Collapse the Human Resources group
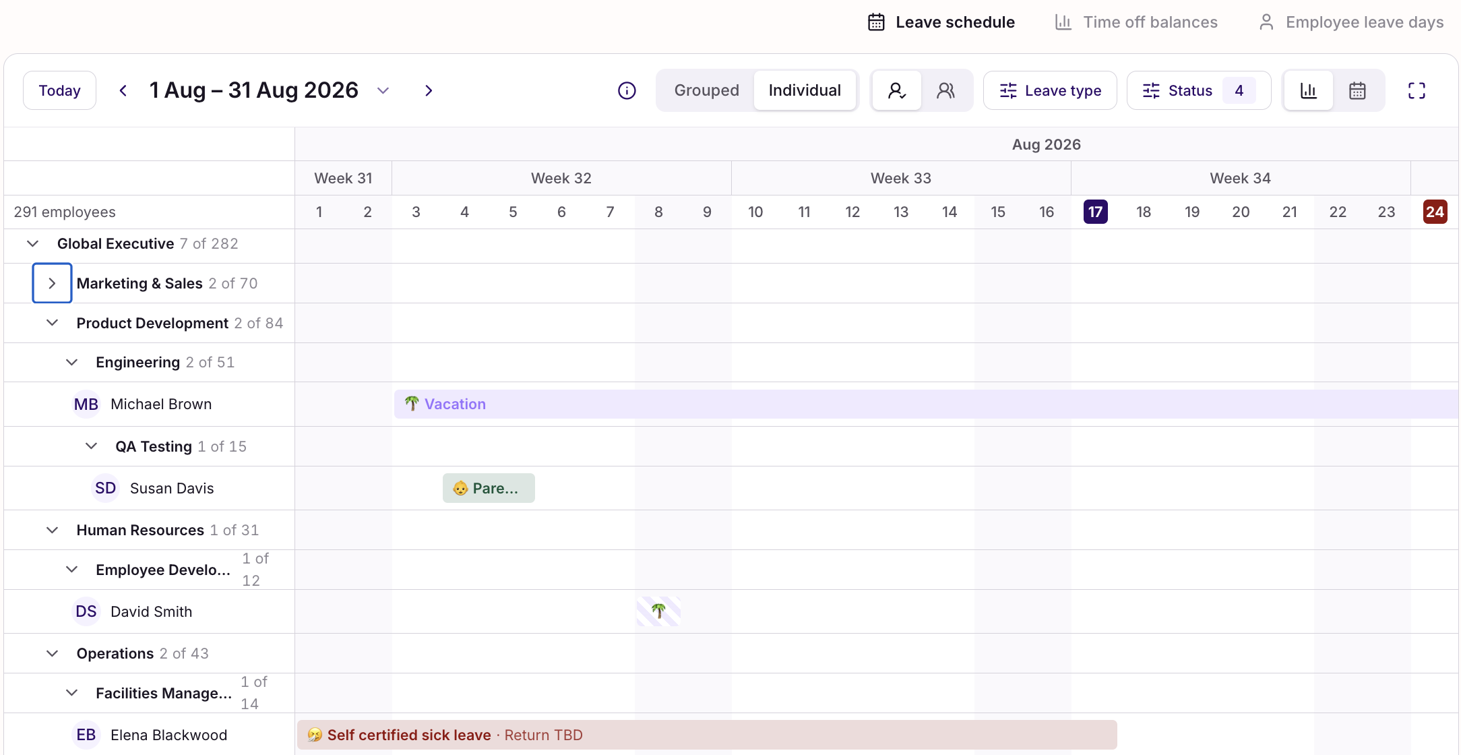Viewport: 1461px width, 755px height. [x=52, y=530]
